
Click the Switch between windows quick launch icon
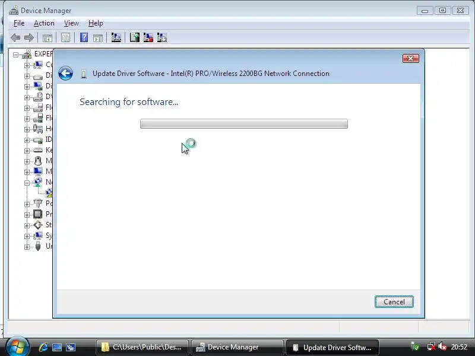click(x=71, y=347)
